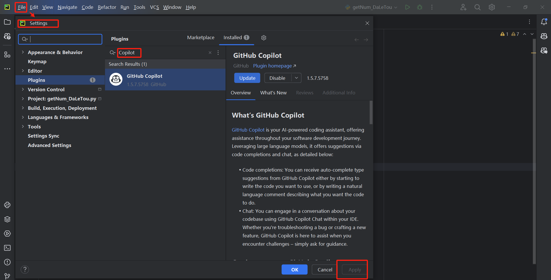Open plugin manager gear options
551x280 pixels.
[x=264, y=38]
